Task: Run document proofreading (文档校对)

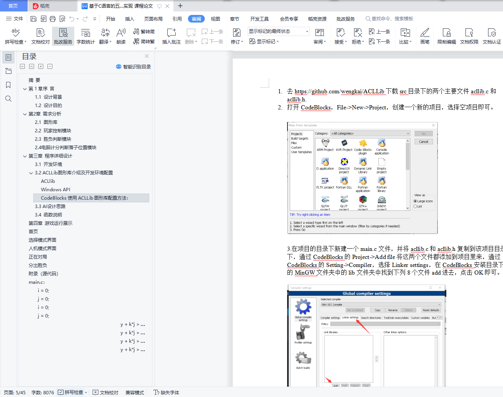Action: tap(41, 36)
